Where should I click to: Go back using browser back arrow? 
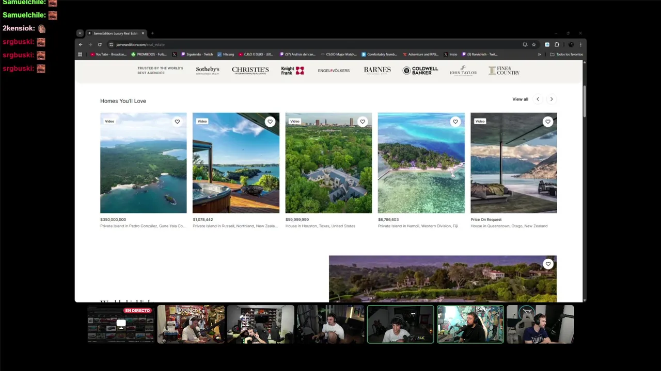click(x=81, y=44)
